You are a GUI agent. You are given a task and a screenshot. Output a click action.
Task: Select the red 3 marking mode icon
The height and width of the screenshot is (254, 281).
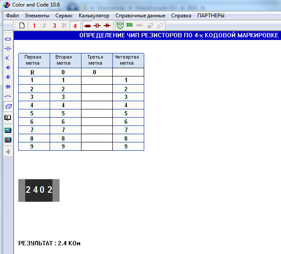pos(54,26)
